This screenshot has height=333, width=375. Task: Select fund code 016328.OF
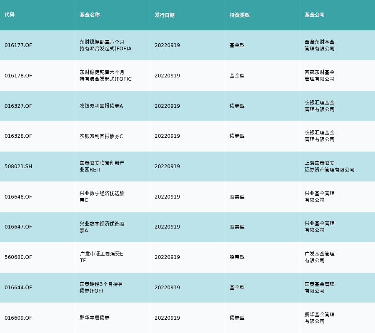[x=18, y=136]
